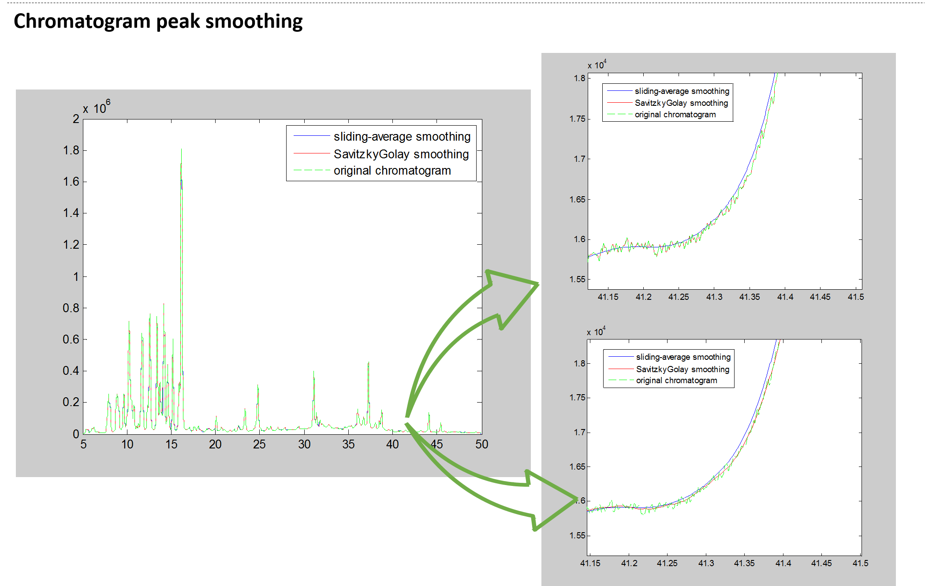
Task: Click 'SavitzkyGolay smoothing' in top-right plot legend
Action: coord(681,103)
